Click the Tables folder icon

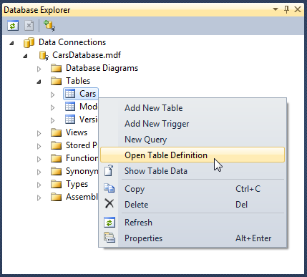[x=57, y=81]
